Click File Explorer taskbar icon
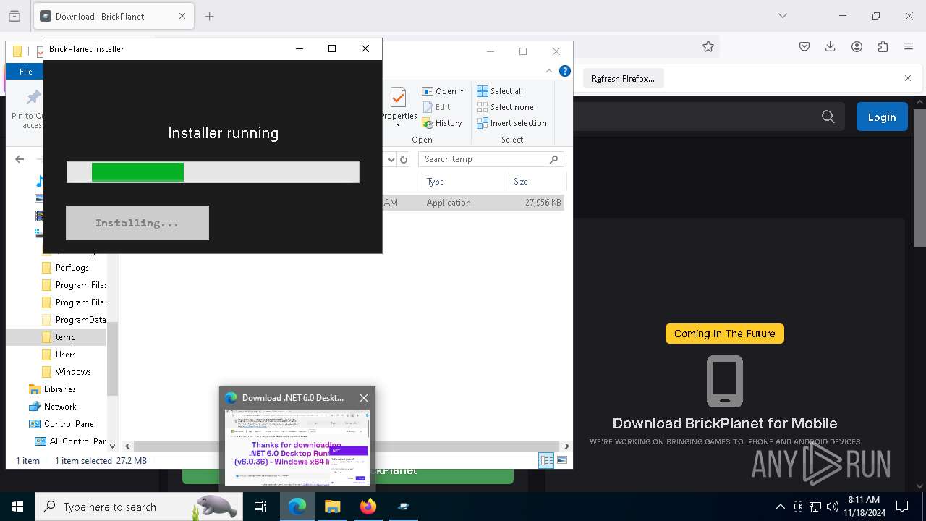This screenshot has width=926, height=521. [x=332, y=507]
